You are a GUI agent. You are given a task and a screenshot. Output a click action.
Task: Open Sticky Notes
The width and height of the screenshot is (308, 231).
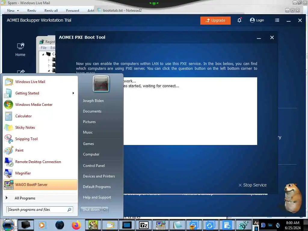pos(40,127)
